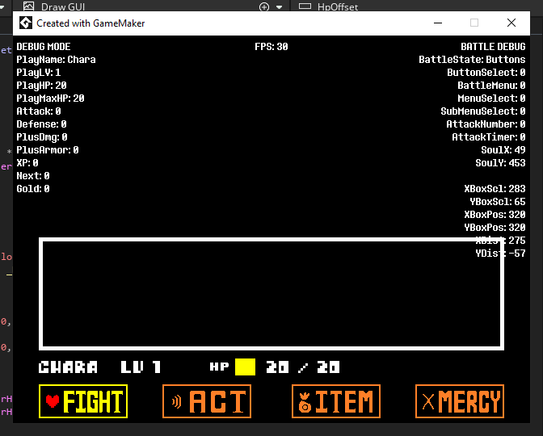This screenshot has height=436, width=543.
Task: Click the 'DEBUG MODE' heading text
Action: point(44,47)
